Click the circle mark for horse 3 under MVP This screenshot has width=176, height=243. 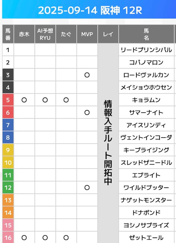(87, 75)
